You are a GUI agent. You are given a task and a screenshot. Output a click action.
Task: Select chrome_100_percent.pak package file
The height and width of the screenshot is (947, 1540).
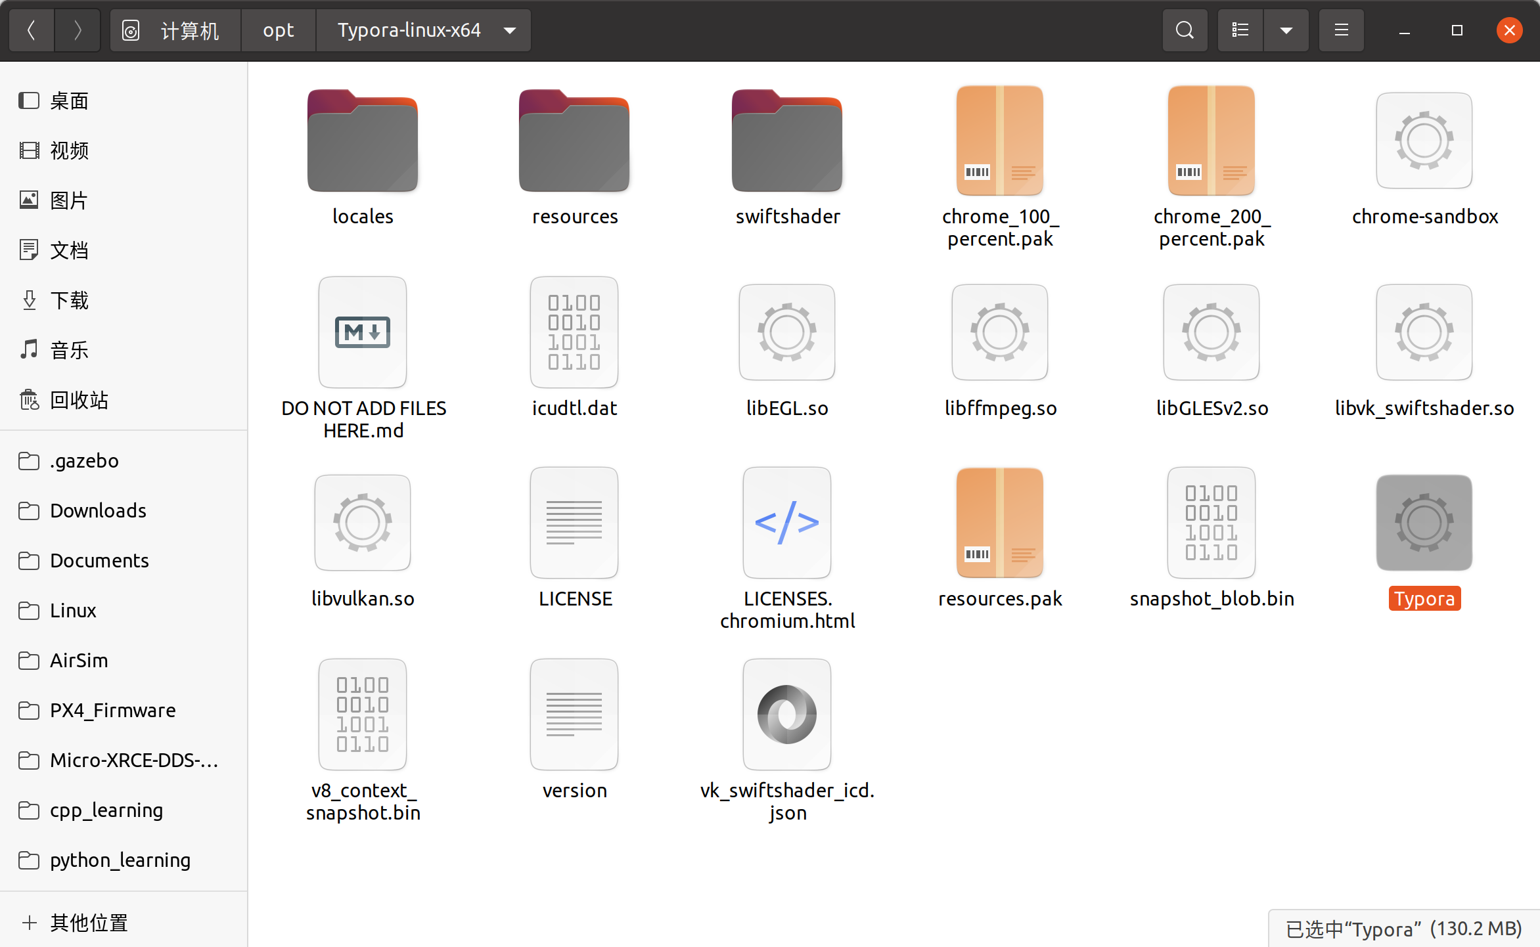pyautogui.click(x=999, y=142)
